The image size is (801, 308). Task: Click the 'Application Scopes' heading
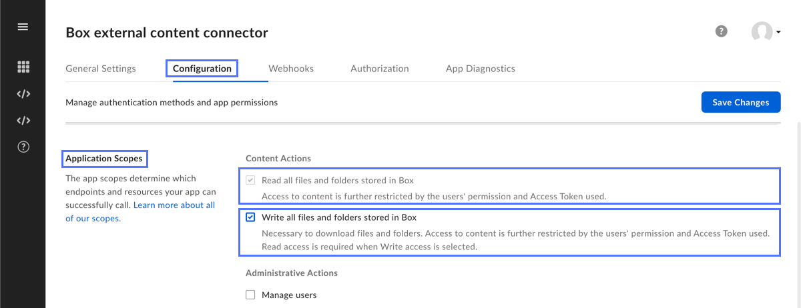pos(104,159)
